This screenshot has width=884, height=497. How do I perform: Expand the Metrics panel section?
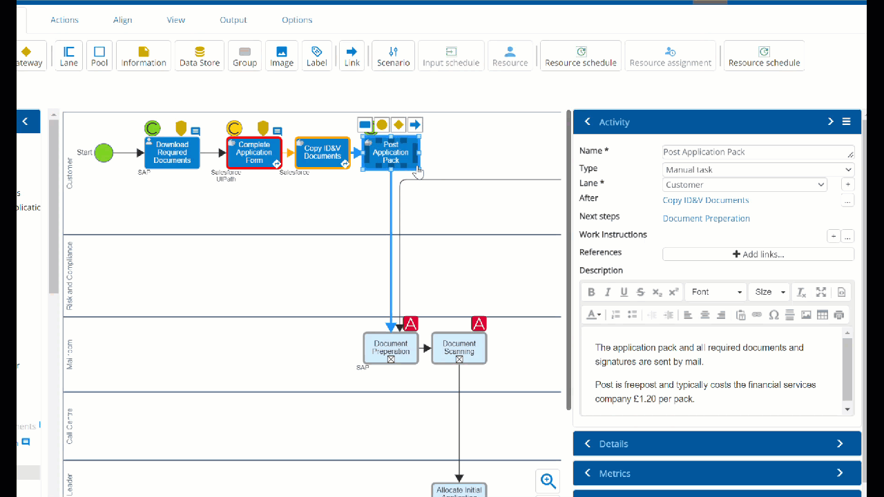coord(717,474)
